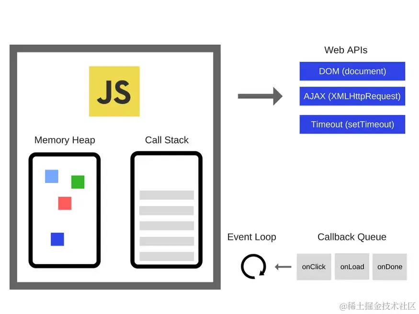Image resolution: width=419 pixels, height=314 pixels.
Task: Switch to the Memory Heap label
Action: [65, 140]
